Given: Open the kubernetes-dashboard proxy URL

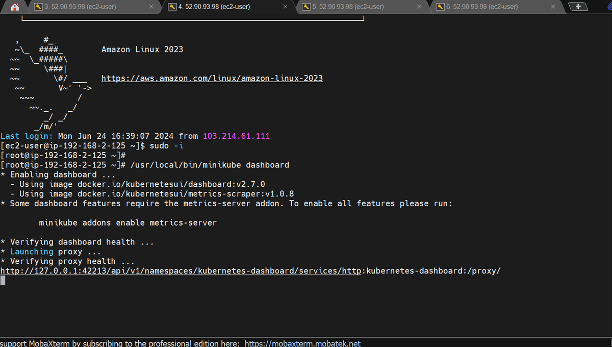Looking at the screenshot, I should tap(250, 271).
